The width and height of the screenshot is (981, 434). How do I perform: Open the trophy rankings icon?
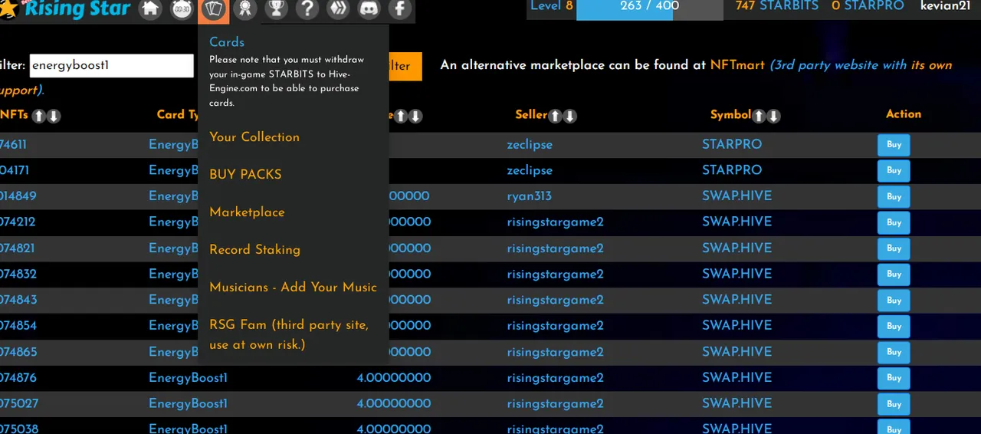click(x=276, y=10)
